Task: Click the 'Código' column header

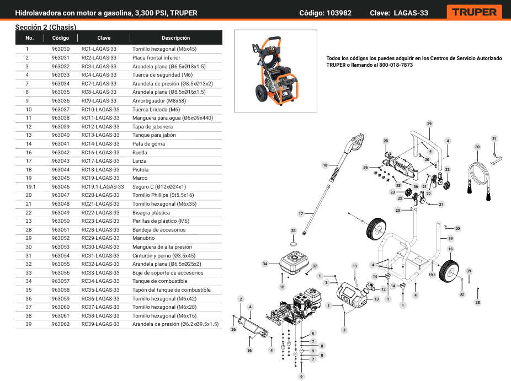Action: tap(61, 38)
